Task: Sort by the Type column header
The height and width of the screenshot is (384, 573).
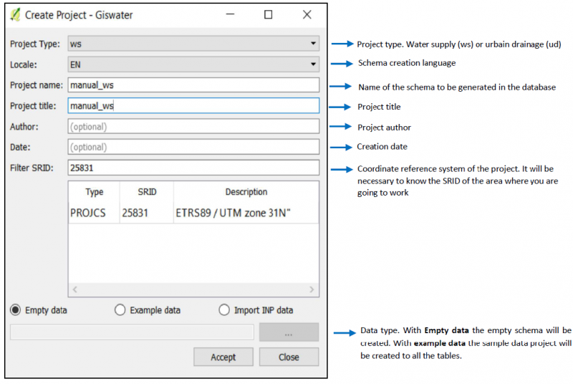Action: pos(95,192)
